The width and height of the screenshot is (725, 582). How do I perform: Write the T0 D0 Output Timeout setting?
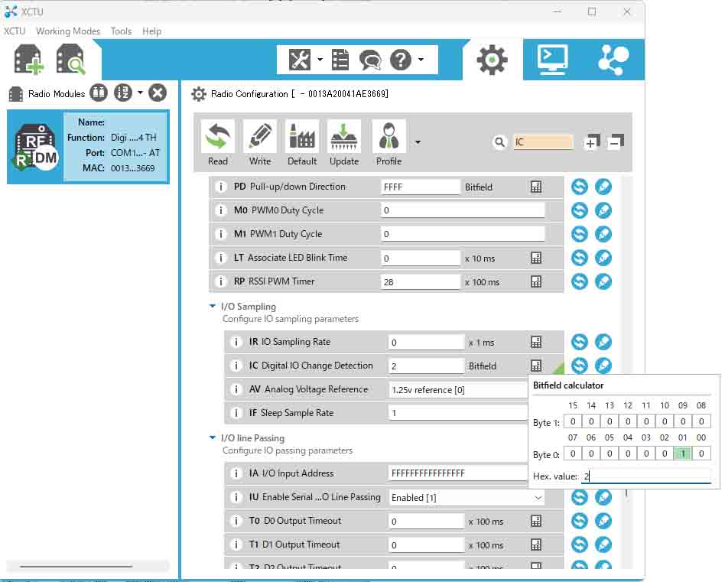point(603,521)
